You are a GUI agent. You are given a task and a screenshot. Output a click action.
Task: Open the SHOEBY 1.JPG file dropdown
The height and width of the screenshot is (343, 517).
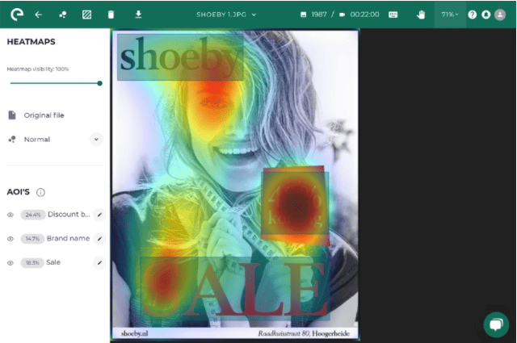pyautogui.click(x=226, y=15)
